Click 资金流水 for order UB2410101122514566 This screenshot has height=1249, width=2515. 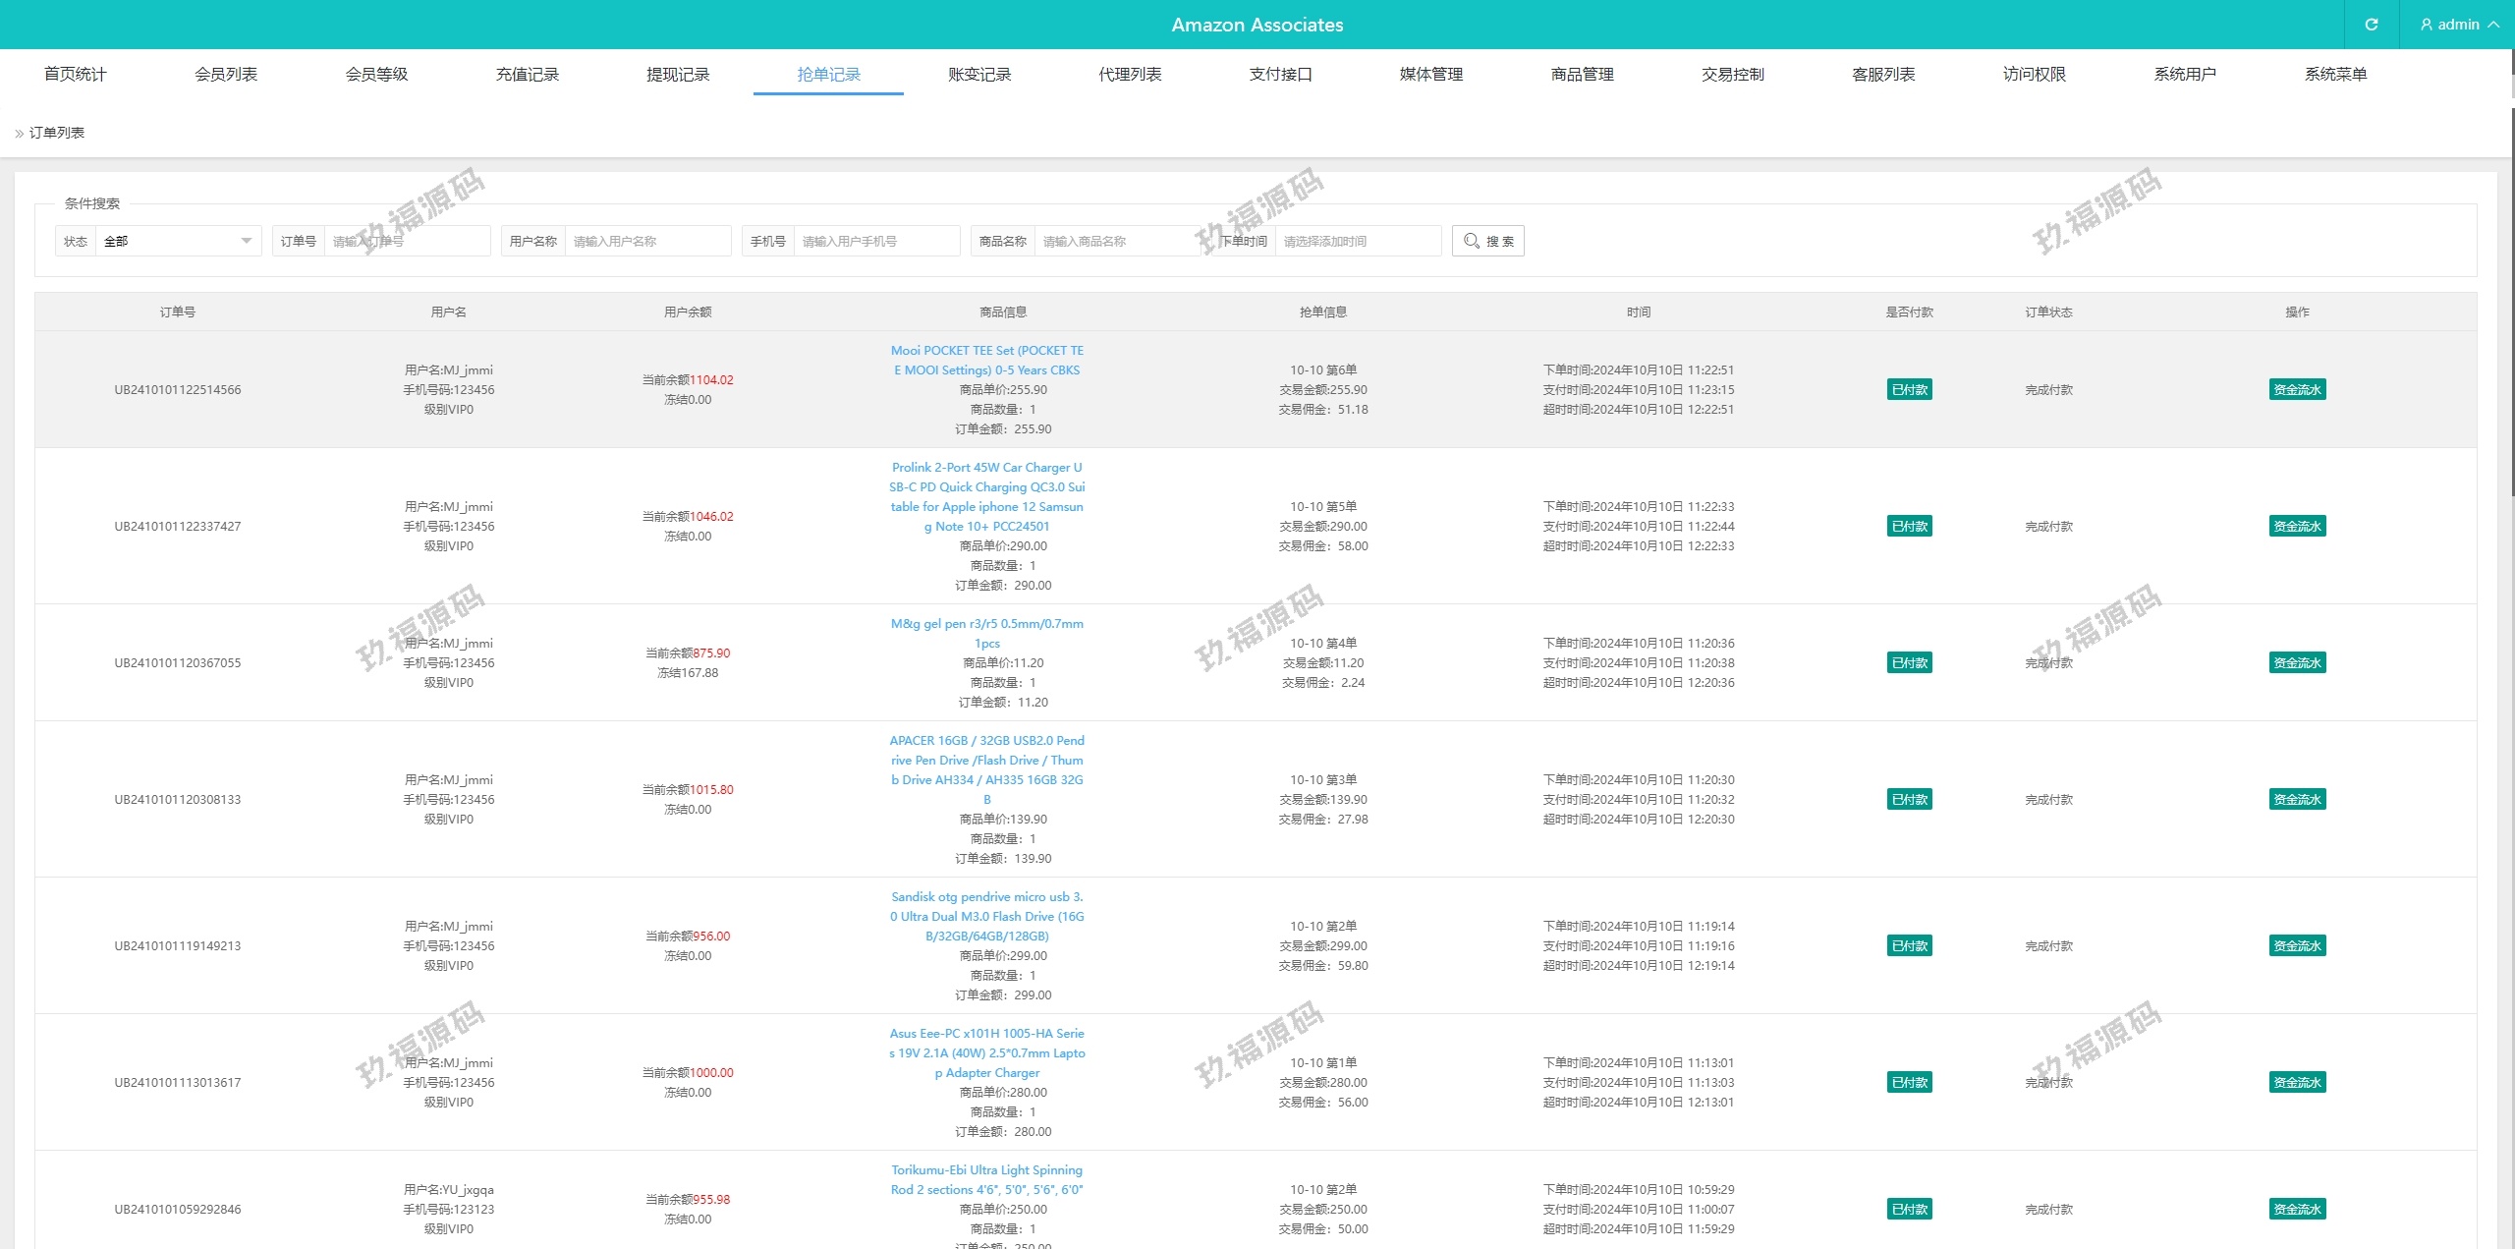tap(2297, 390)
